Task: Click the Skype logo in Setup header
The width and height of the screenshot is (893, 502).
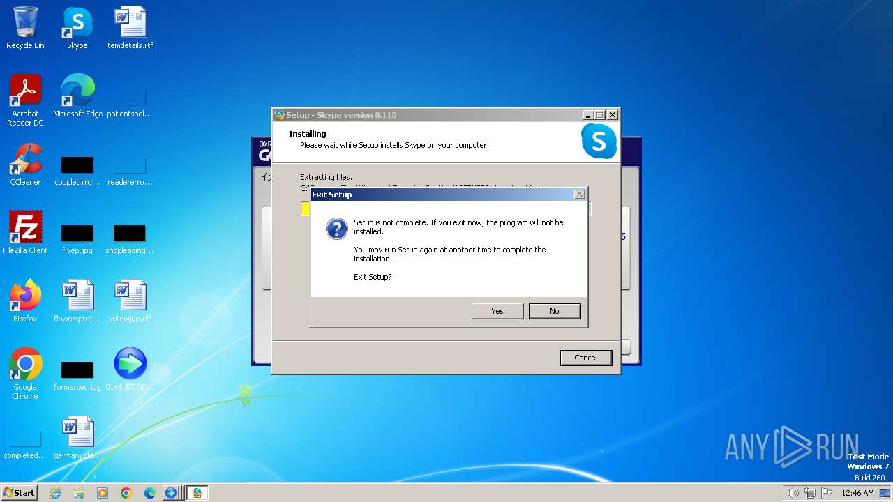Action: click(x=599, y=142)
